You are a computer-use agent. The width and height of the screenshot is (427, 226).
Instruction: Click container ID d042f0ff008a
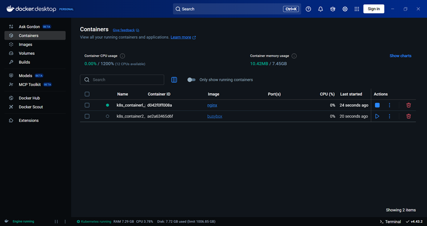[160, 105]
